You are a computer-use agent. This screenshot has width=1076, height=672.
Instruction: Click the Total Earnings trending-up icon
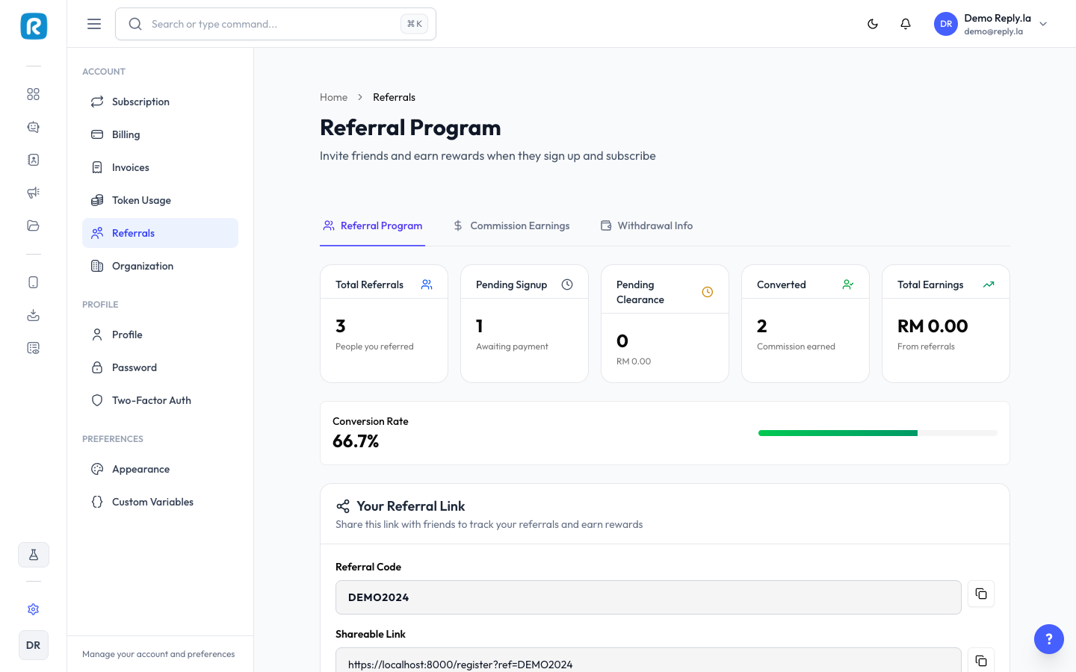pos(989,284)
